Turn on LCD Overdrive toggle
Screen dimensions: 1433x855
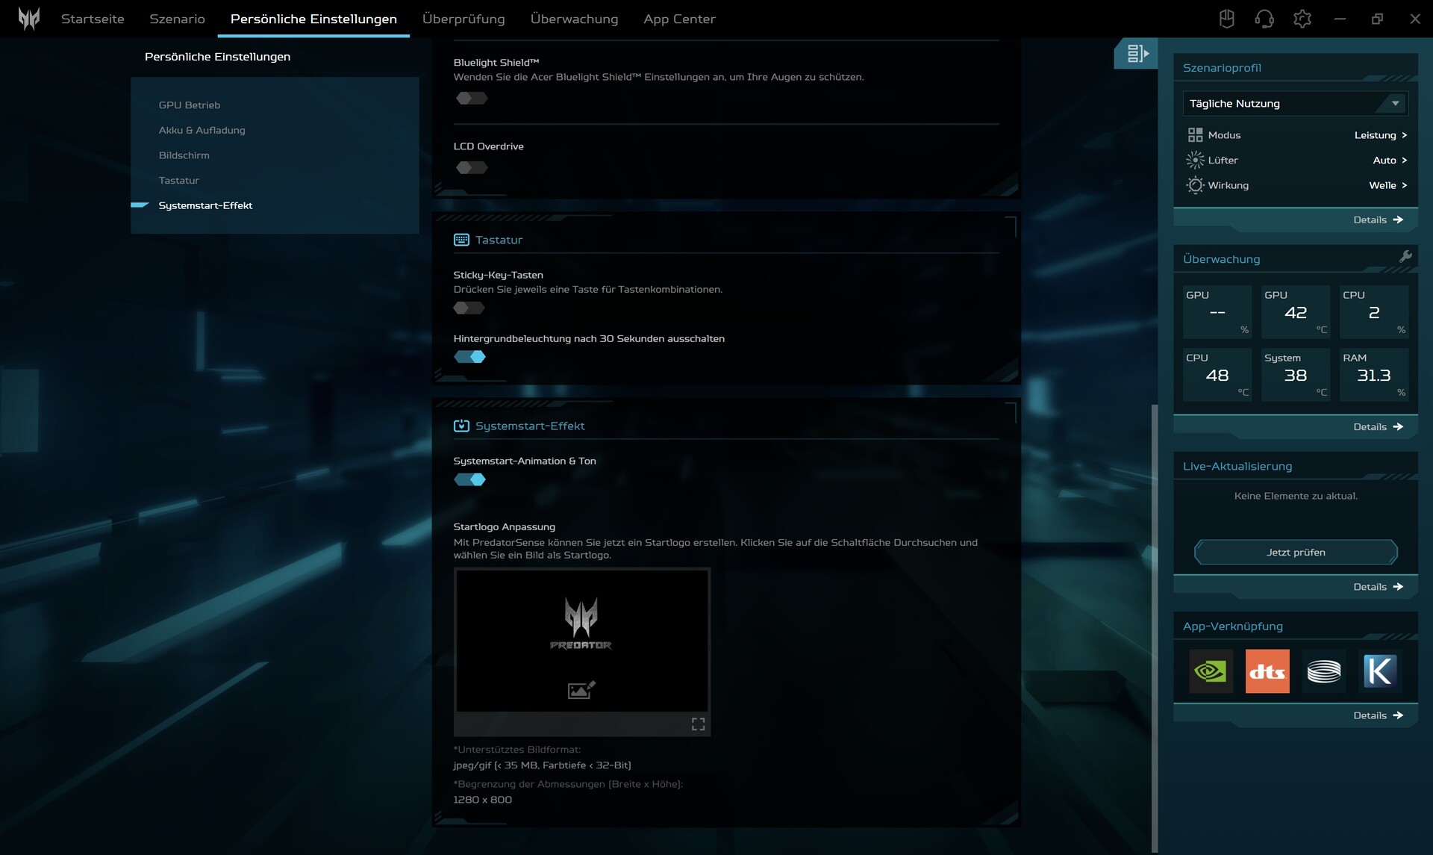click(x=471, y=168)
